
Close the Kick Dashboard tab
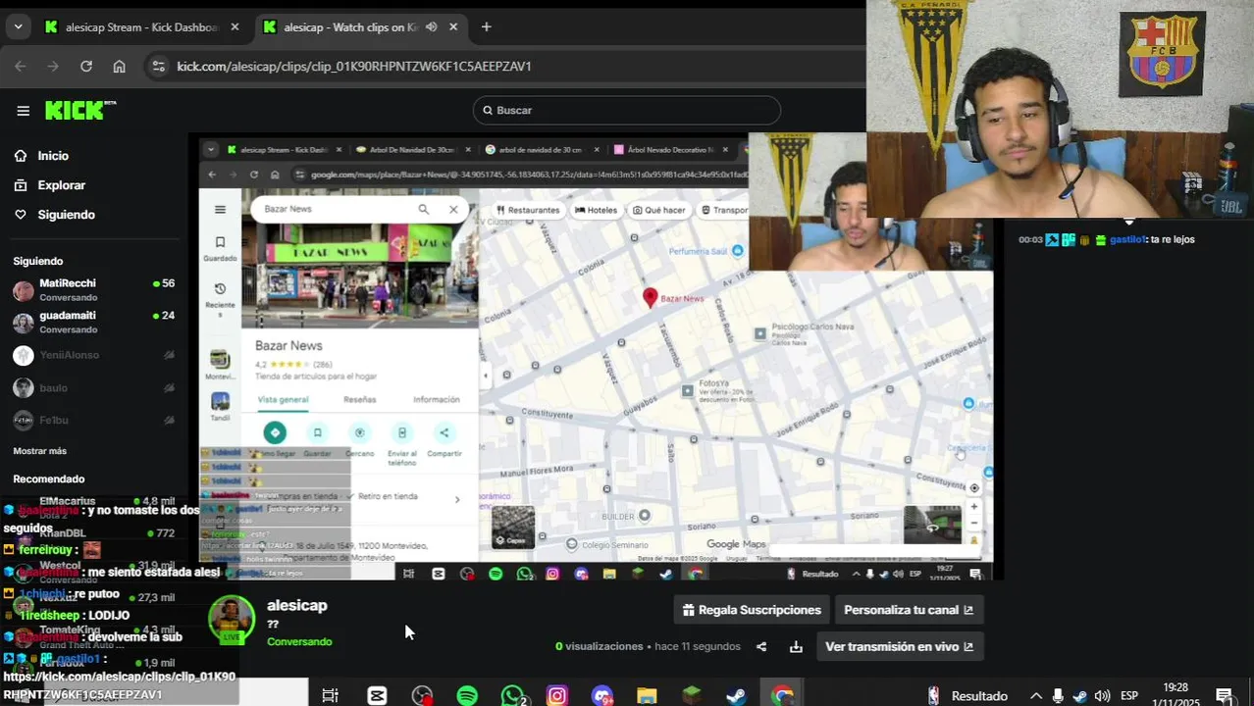pyautogui.click(x=235, y=26)
